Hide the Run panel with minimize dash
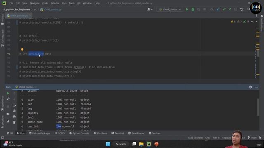This screenshot has height=148, width=264. 257,87
